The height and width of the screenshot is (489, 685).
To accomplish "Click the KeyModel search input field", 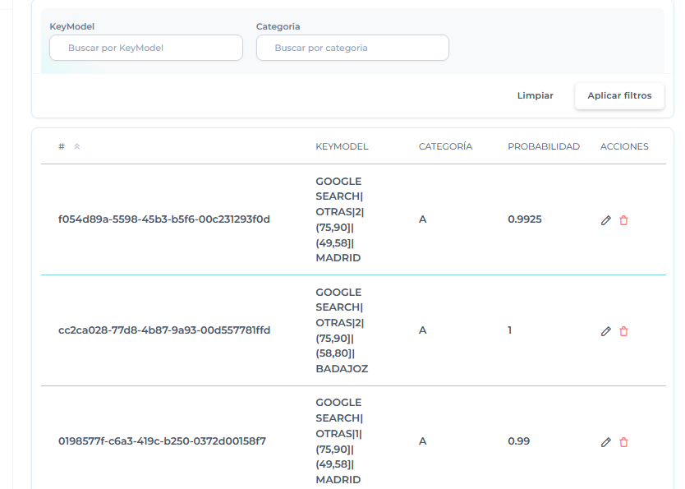I will click(x=146, y=48).
